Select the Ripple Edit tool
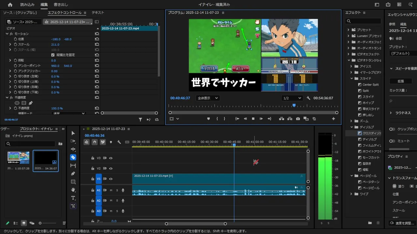This screenshot has height=234, width=417. pos(73,149)
